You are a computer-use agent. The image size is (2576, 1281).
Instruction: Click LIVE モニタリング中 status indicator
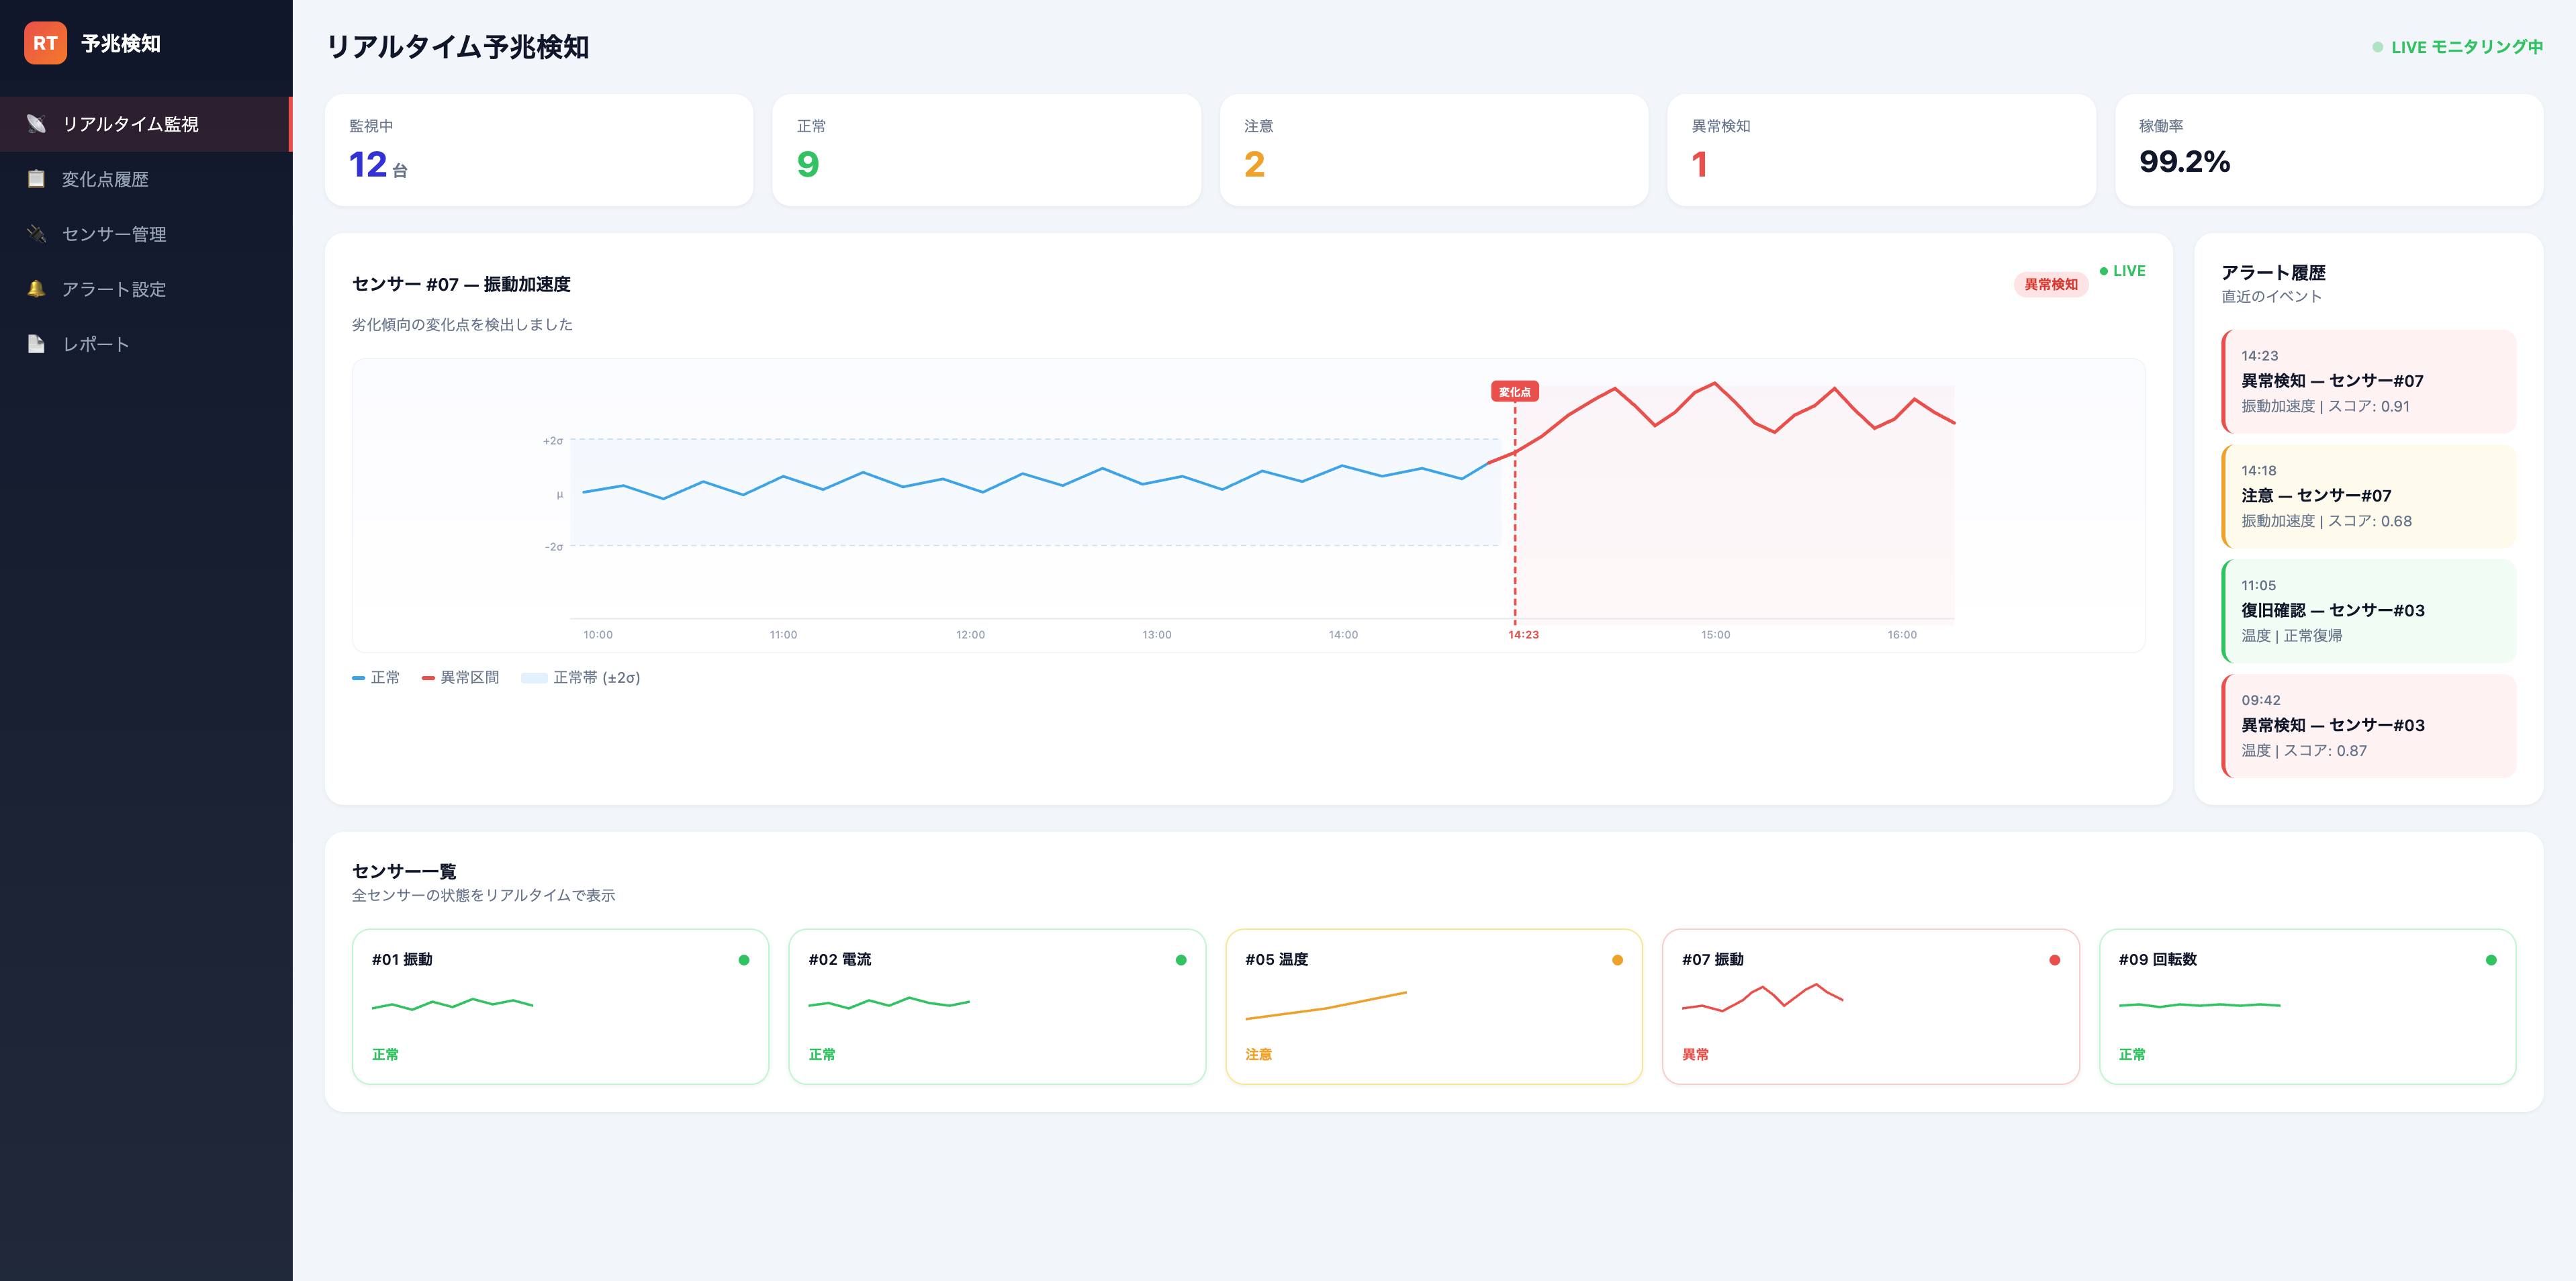click(x=2457, y=47)
